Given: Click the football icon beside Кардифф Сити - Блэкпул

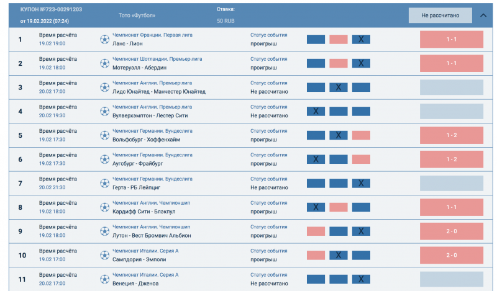Looking at the screenshot, I should (104, 207).
